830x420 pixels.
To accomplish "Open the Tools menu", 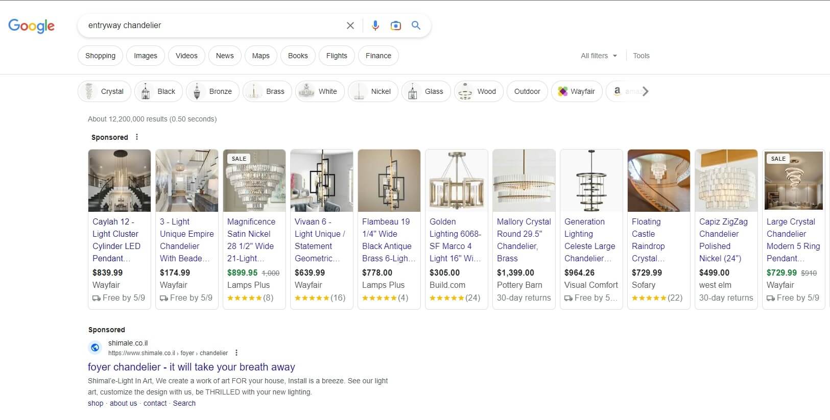I will coord(641,56).
